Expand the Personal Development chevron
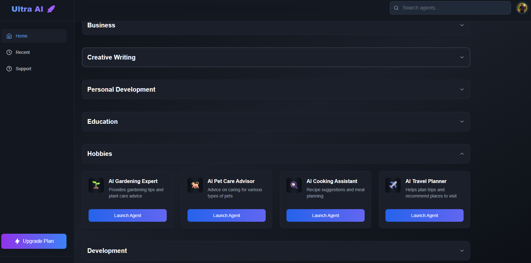 (x=462, y=89)
